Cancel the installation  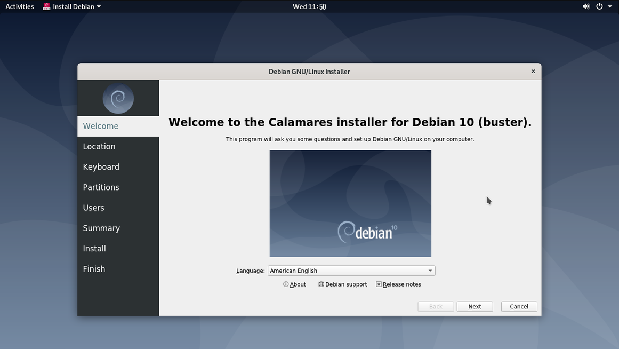(519, 307)
